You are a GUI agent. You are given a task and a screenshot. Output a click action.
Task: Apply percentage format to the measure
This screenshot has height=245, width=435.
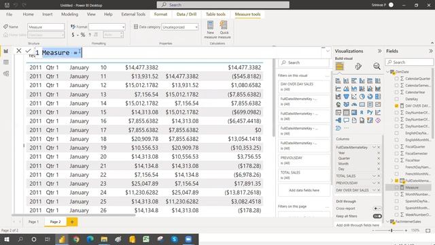(x=83, y=35)
